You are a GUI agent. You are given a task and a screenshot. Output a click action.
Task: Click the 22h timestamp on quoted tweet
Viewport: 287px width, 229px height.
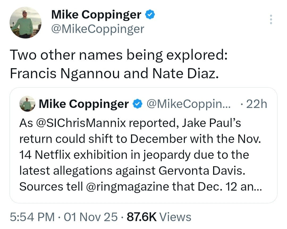[256, 104]
